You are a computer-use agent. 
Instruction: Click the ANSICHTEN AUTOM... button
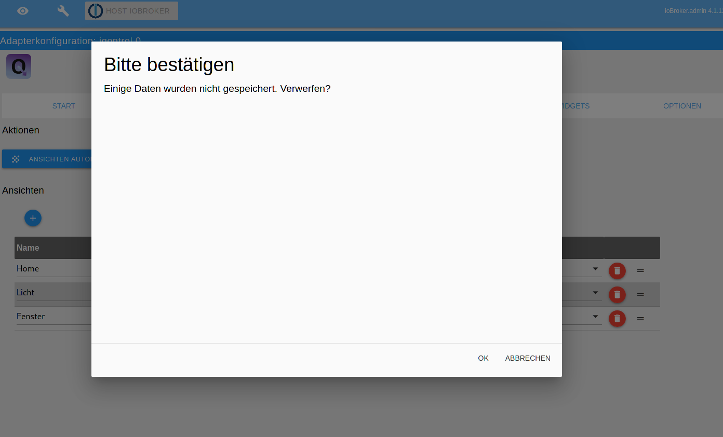[47, 159]
